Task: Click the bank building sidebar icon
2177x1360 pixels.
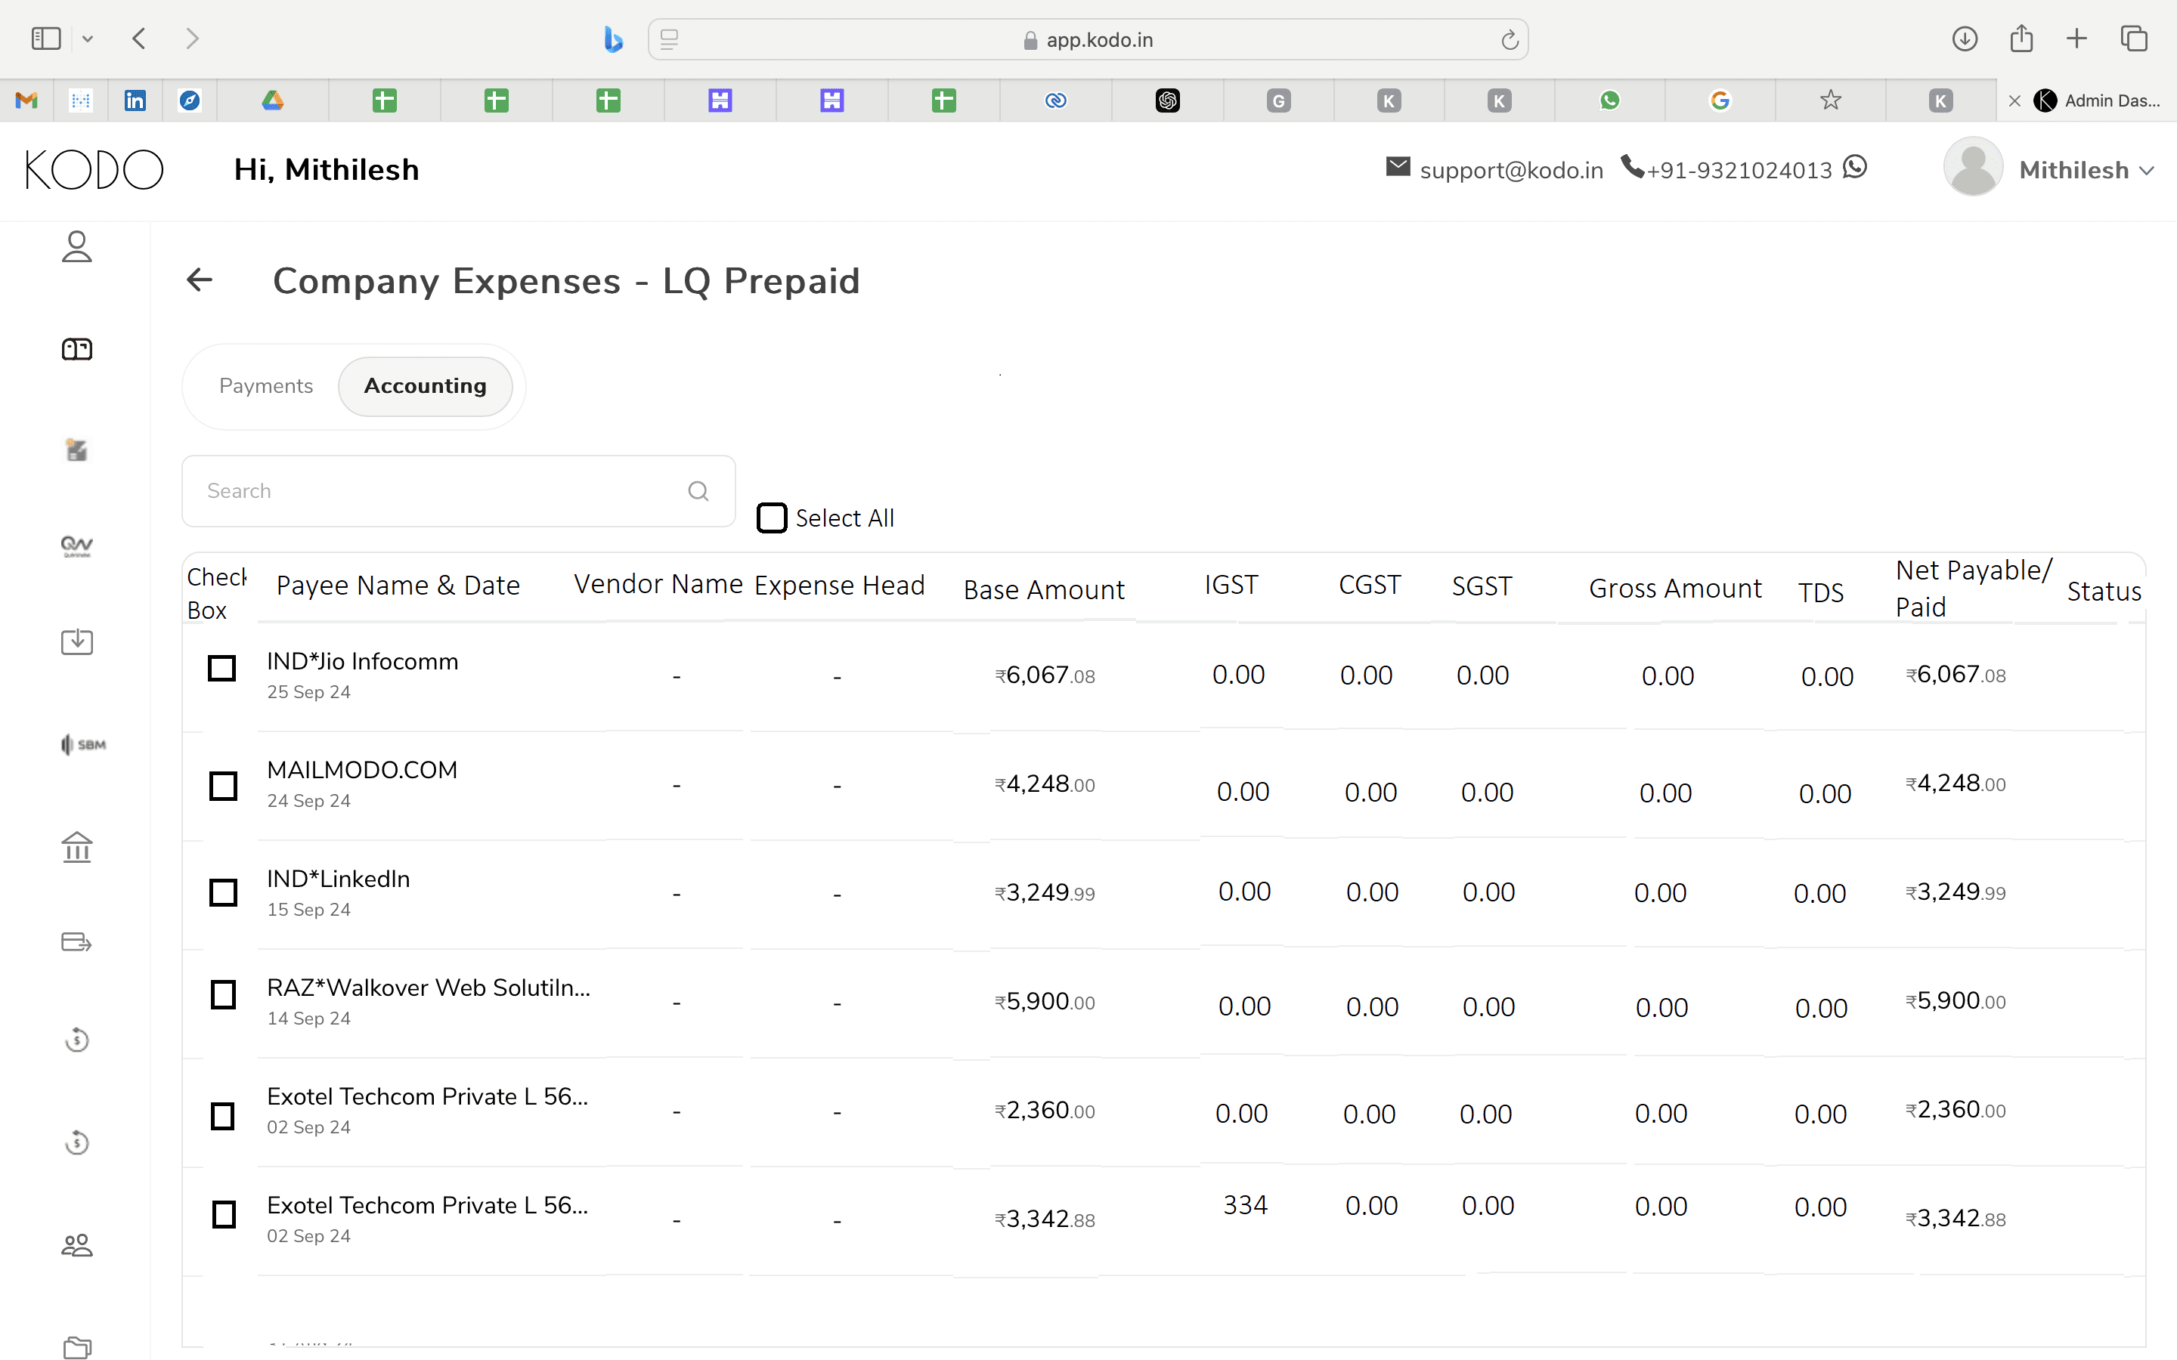Action: (x=76, y=846)
